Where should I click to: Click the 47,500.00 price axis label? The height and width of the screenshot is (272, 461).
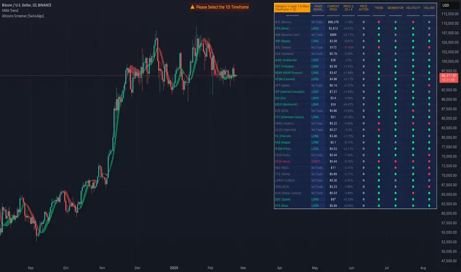tap(450, 261)
